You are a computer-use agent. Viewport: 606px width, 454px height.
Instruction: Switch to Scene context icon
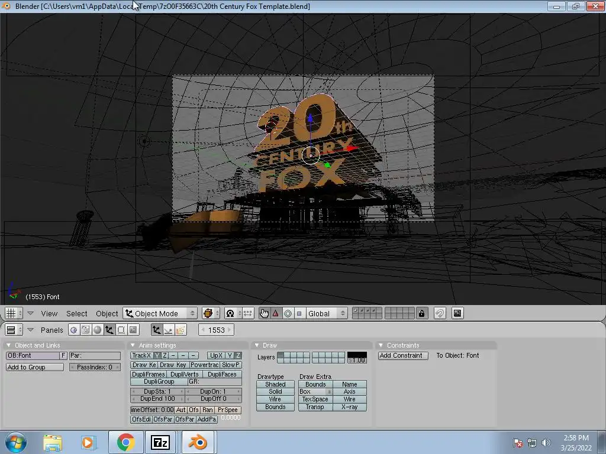point(133,330)
